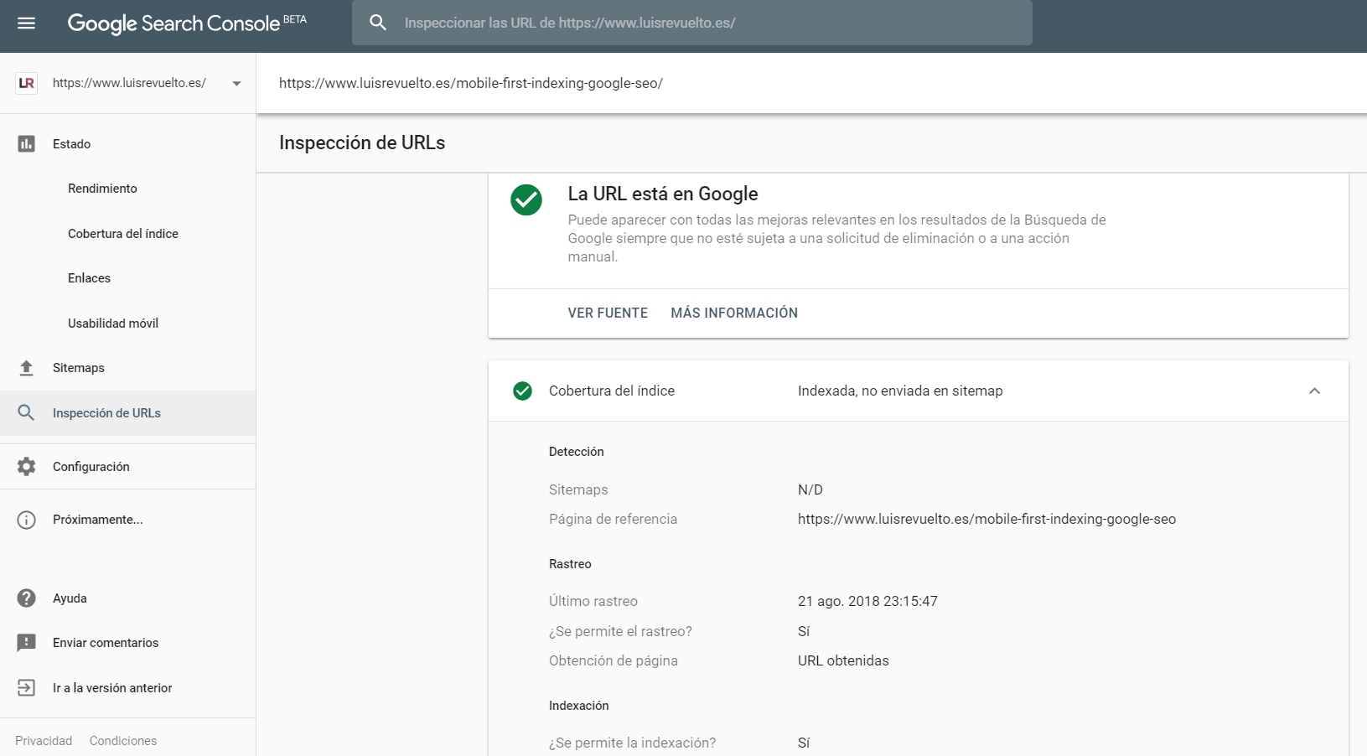Click the Próximamente info icon
Image resolution: width=1367 pixels, height=756 pixels.
tap(27, 520)
